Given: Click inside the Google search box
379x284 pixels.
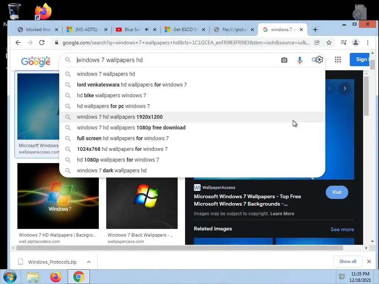Looking at the screenshot, I should coord(177,60).
